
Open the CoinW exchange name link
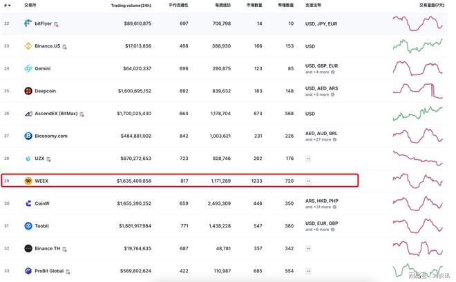(42, 203)
